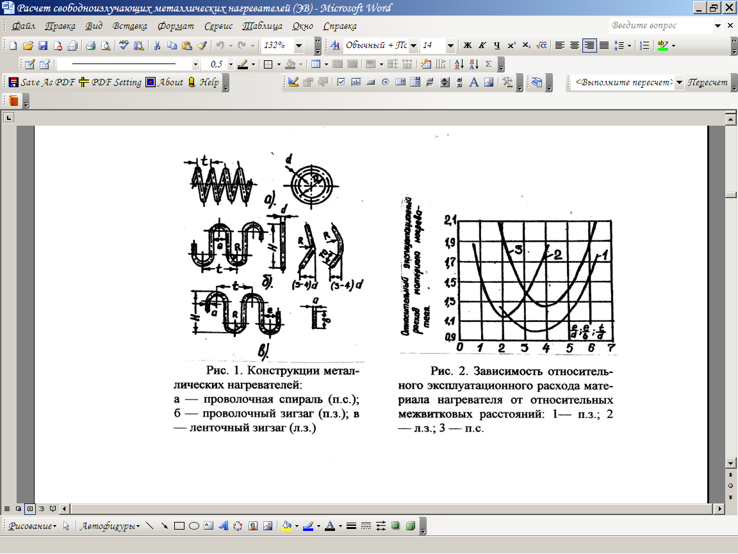Sort ascending in tables toolbar
738x554 pixels.
pyautogui.click(x=459, y=64)
